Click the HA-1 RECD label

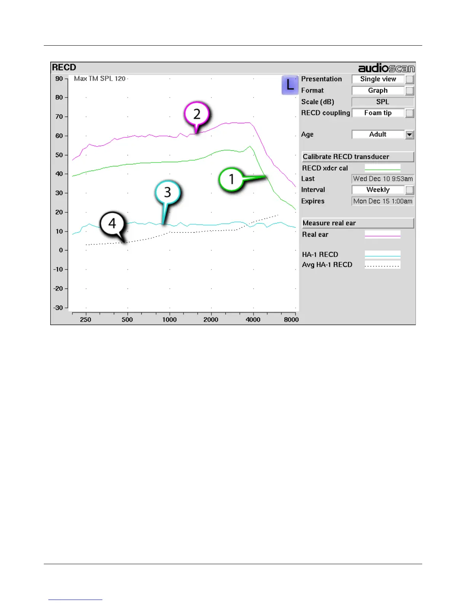(320, 254)
